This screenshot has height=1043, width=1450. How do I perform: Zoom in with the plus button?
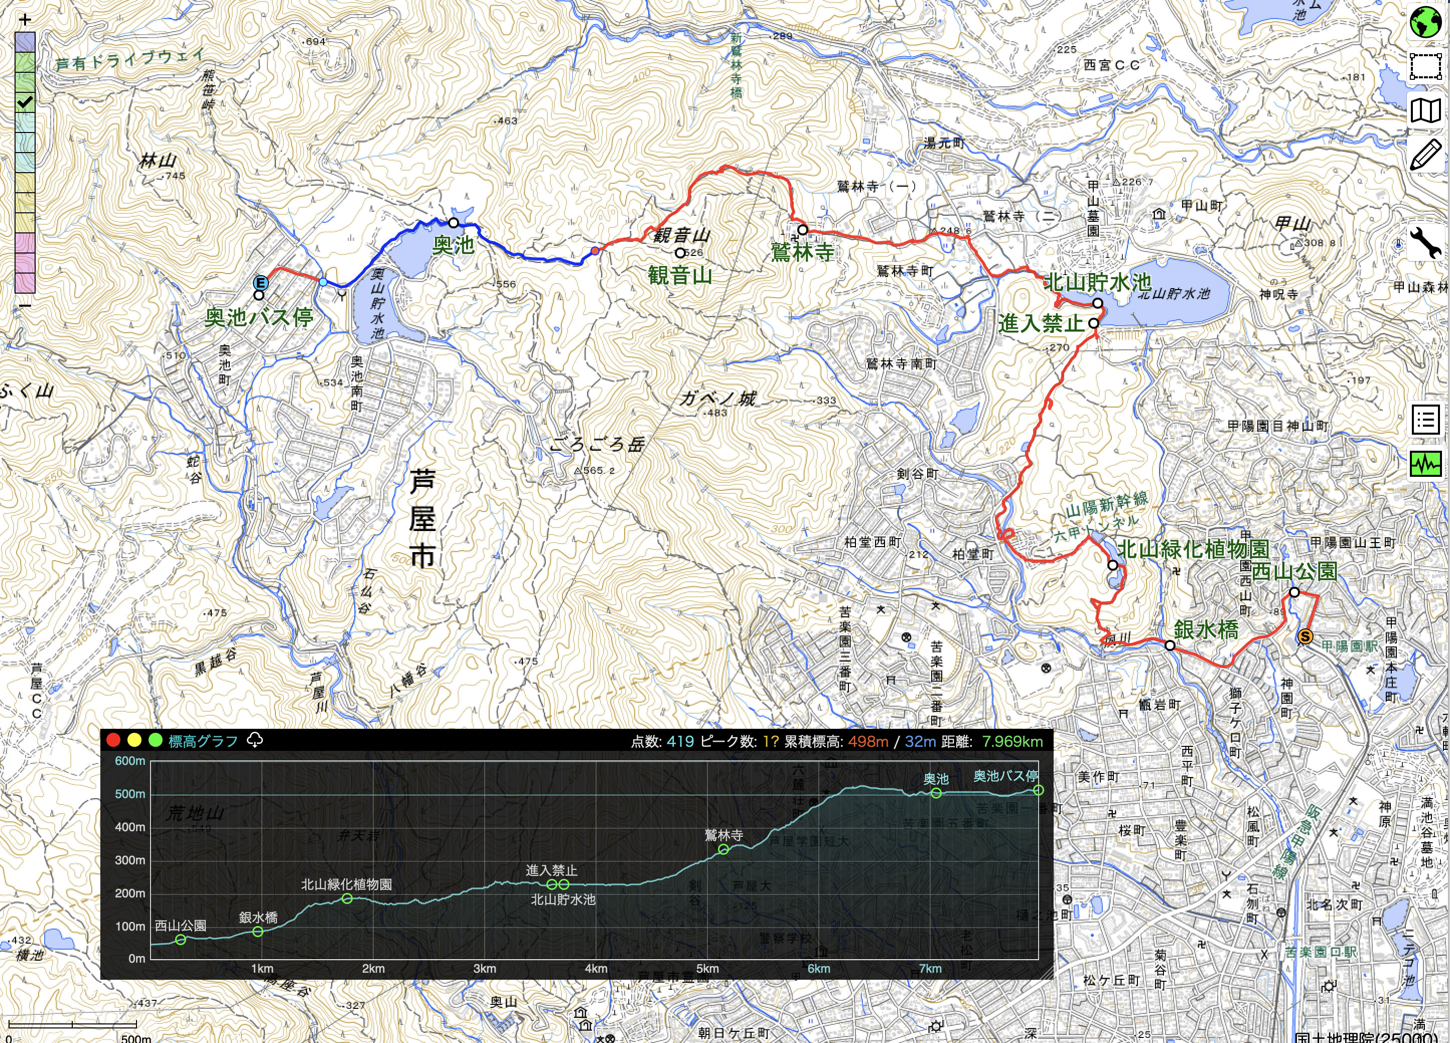(25, 20)
